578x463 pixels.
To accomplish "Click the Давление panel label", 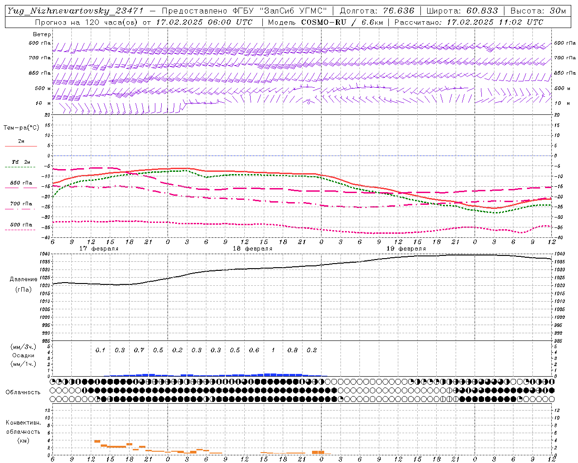I will 23,279.
